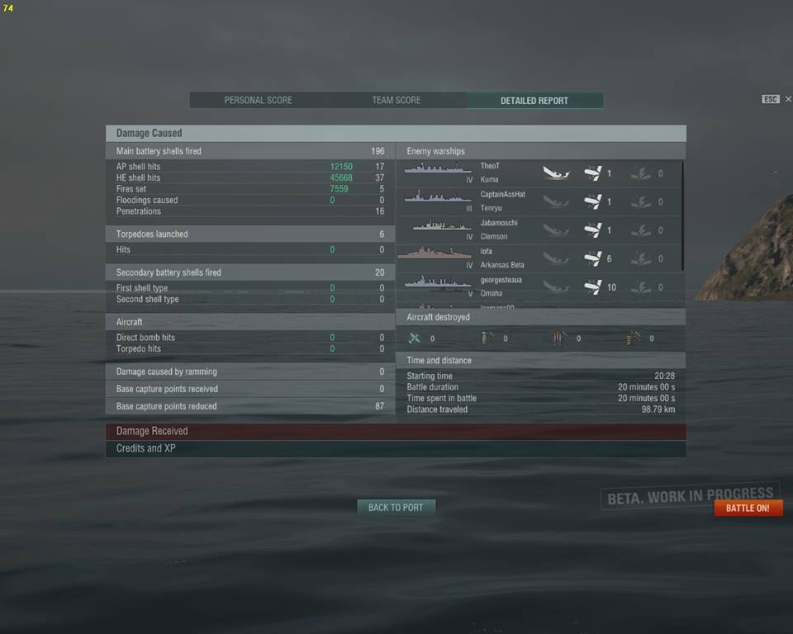Click the Arkansas Beta ship silhouette
Image resolution: width=793 pixels, height=634 pixels.
[x=435, y=253]
